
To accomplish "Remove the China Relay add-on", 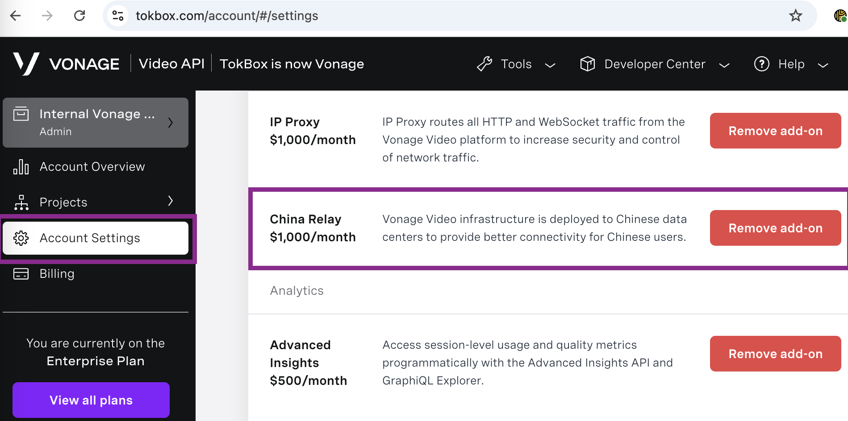I will [775, 228].
